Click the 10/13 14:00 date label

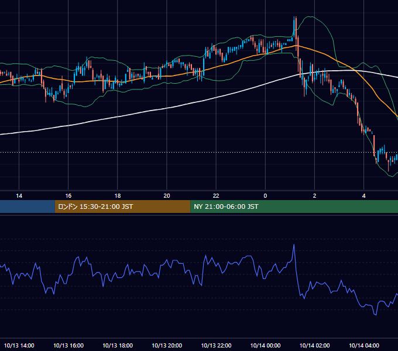[19, 345]
